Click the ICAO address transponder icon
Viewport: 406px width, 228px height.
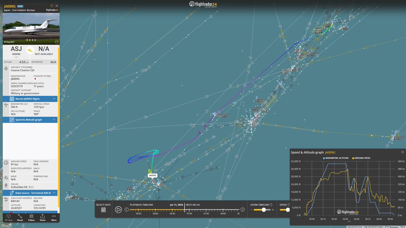[x=6, y=199]
